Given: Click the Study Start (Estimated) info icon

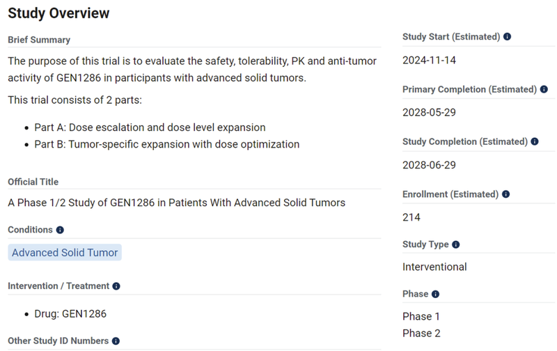Looking at the screenshot, I should point(507,37).
